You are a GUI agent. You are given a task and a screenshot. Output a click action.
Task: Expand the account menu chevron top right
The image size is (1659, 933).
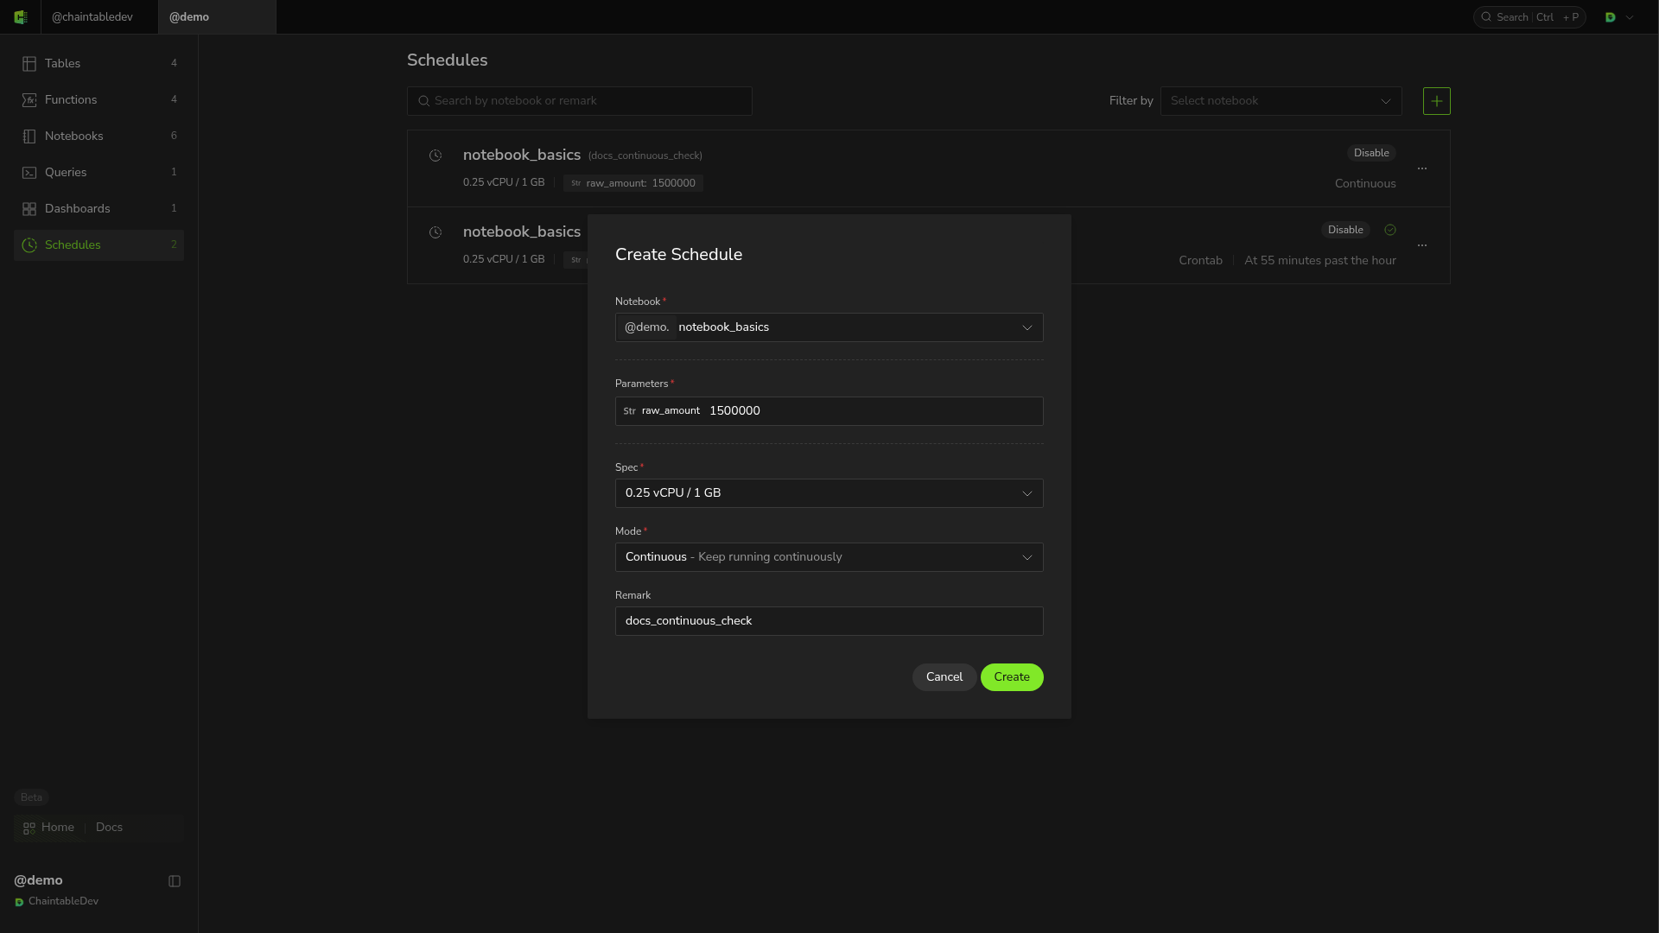(x=1630, y=17)
